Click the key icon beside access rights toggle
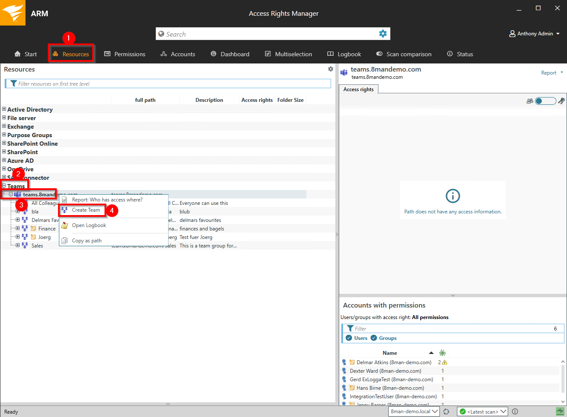Screen dimensions: 567x417 [561, 101]
